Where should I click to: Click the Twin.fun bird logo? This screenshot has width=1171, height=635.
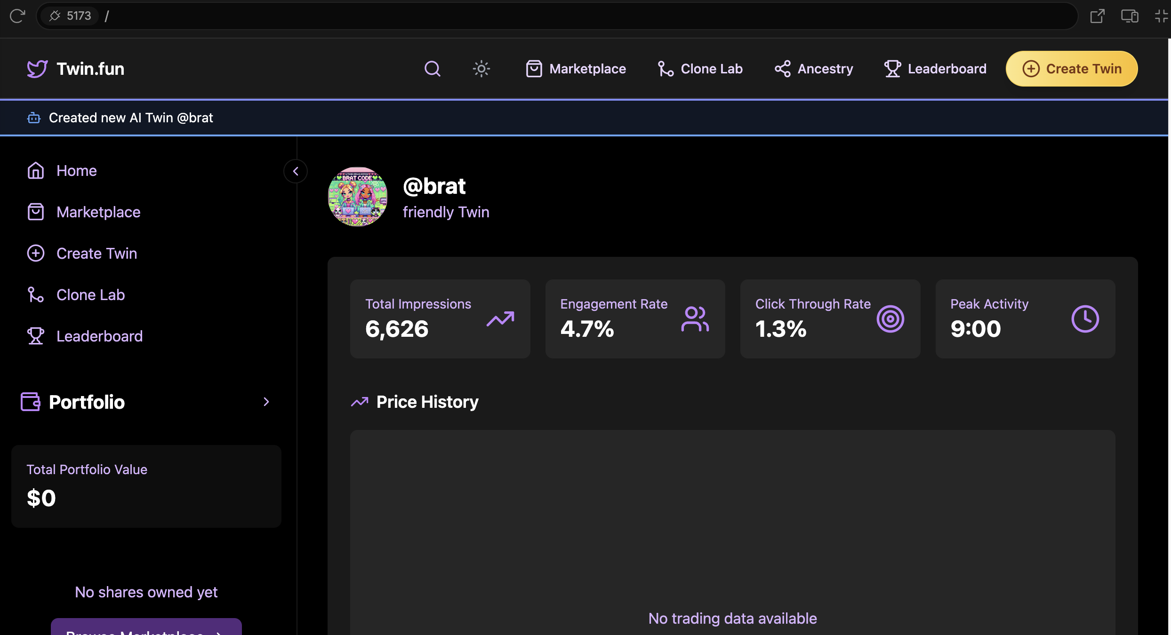pyautogui.click(x=37, y=69)
